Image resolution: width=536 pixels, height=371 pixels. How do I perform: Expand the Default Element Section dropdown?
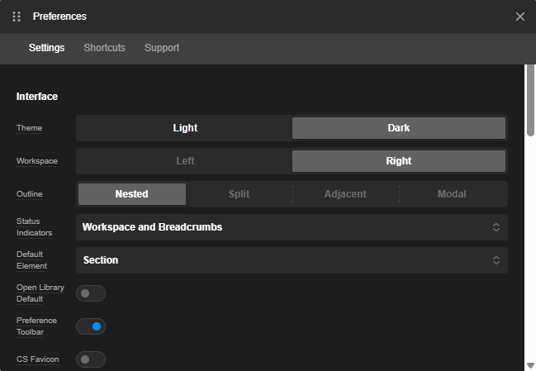[x=292, y=260]
